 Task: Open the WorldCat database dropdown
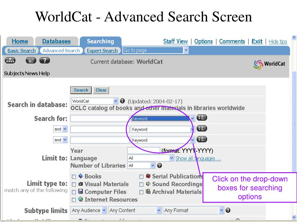pos(95,101)
